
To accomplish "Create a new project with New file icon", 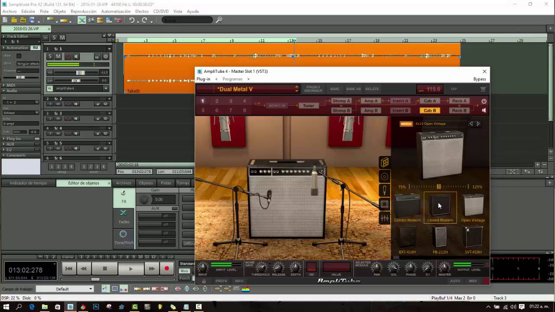I will [6, 20].
